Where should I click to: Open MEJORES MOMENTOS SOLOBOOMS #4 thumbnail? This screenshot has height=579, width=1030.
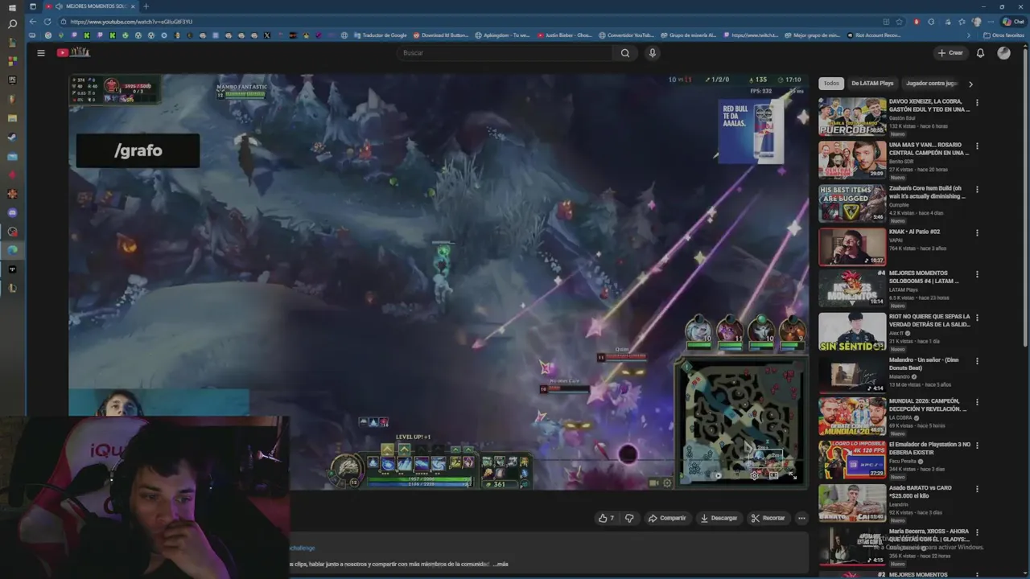click(852, 289)
